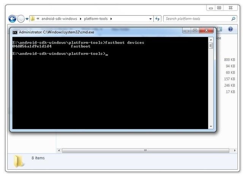This screenshot has width=243, height=178.
Task: Click Explorer horizontal scrollbar left arrow
Action: pyautogui.click(x=59, y=150)
